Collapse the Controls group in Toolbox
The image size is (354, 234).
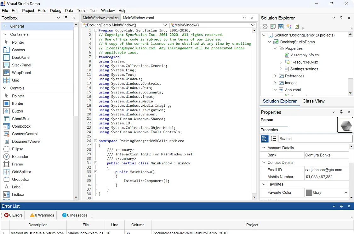point(4,88)
